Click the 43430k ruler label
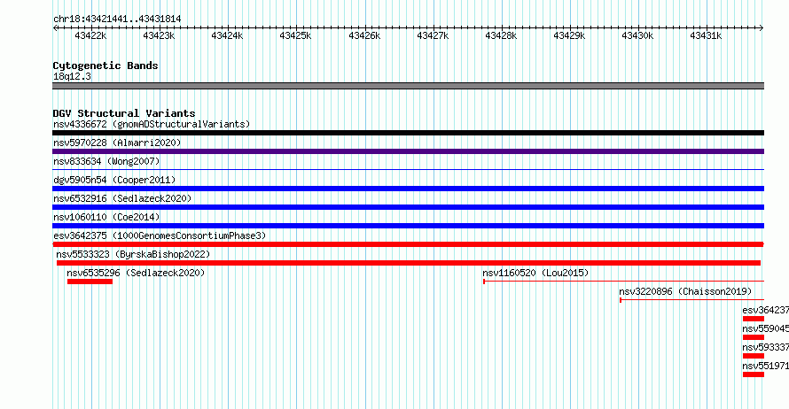The width and height of the screenshot is (789, 409). 637,35
